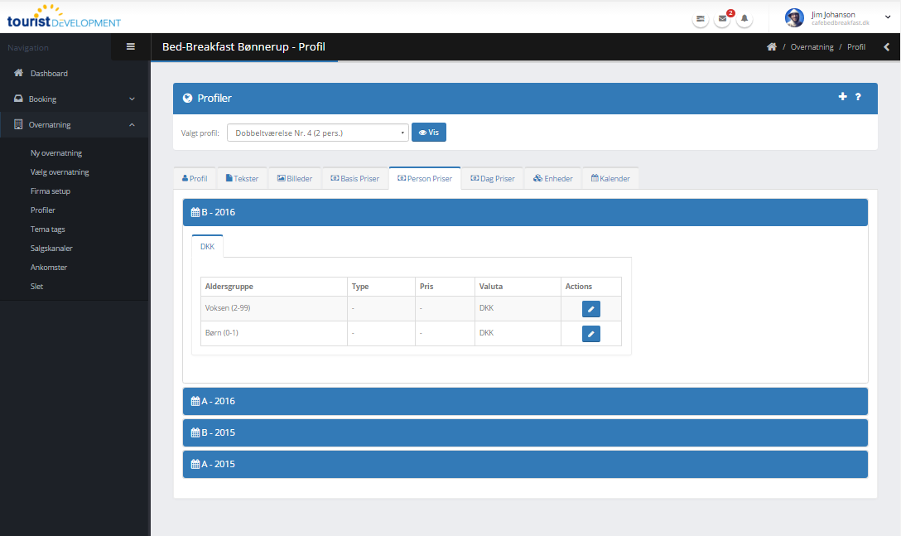Click the hamburger menu toggle icon

130,46
